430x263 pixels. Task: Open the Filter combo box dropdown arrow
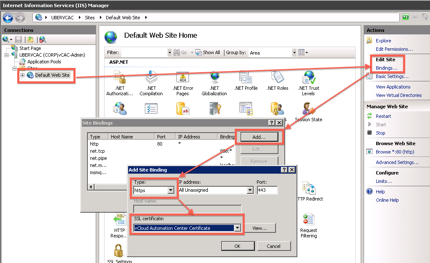[x=170, y=52]
